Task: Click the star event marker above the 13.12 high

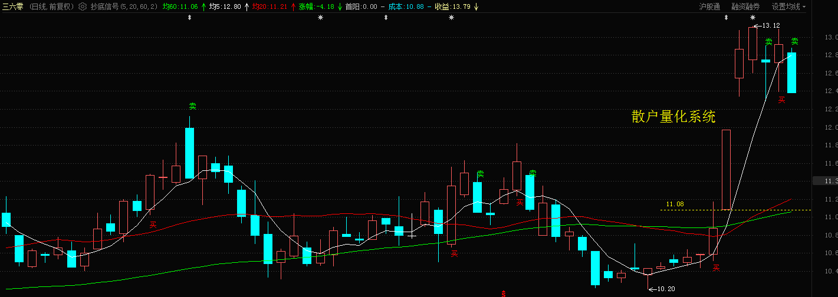Action: (752, 18)
